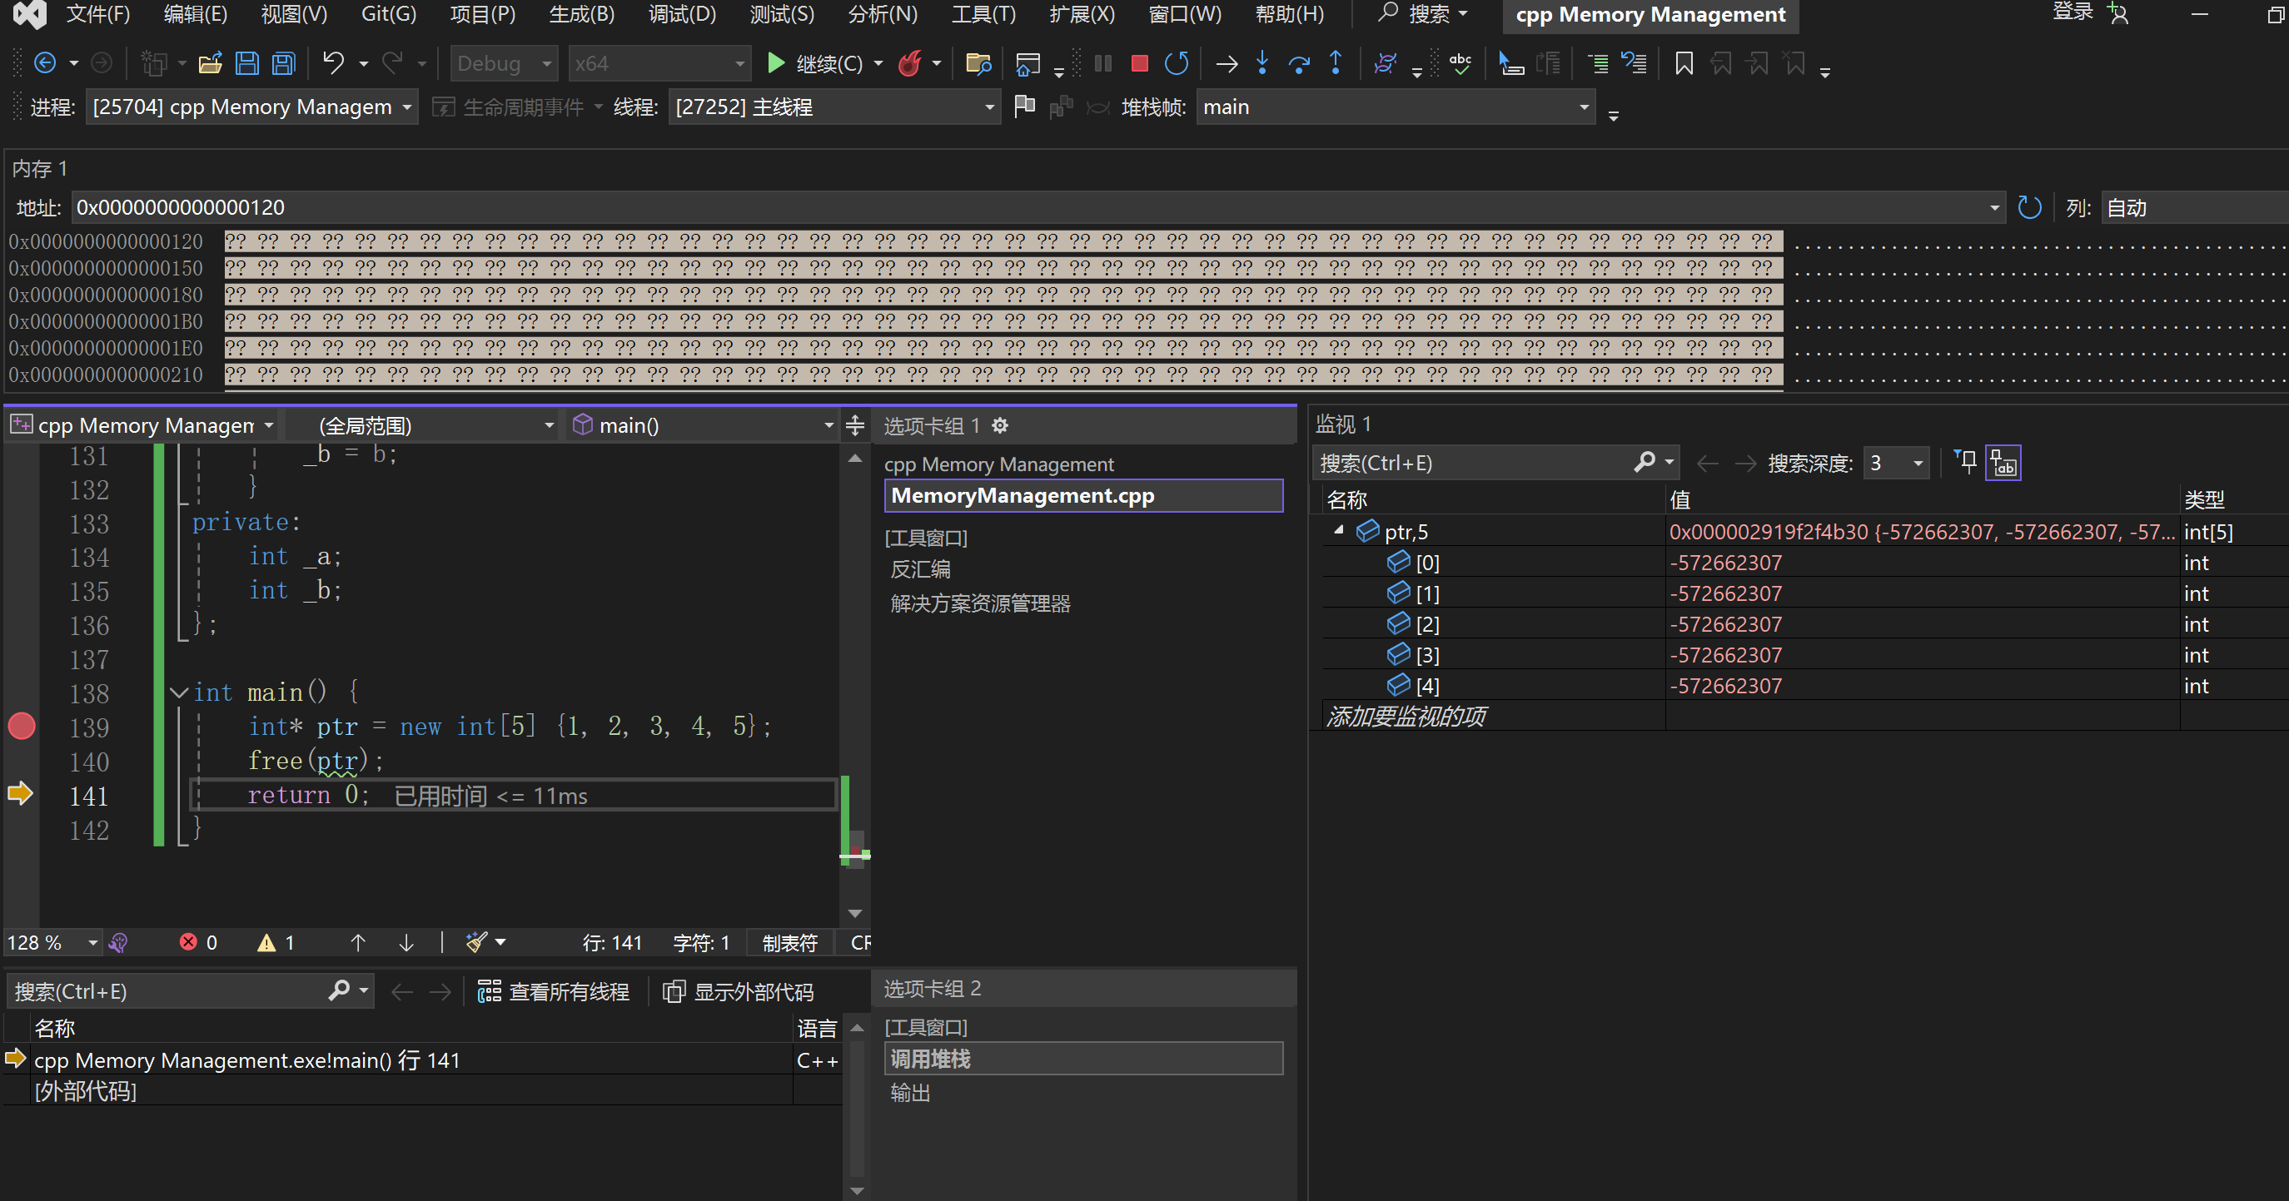Open the thread selection dropdown

(989, 107)
